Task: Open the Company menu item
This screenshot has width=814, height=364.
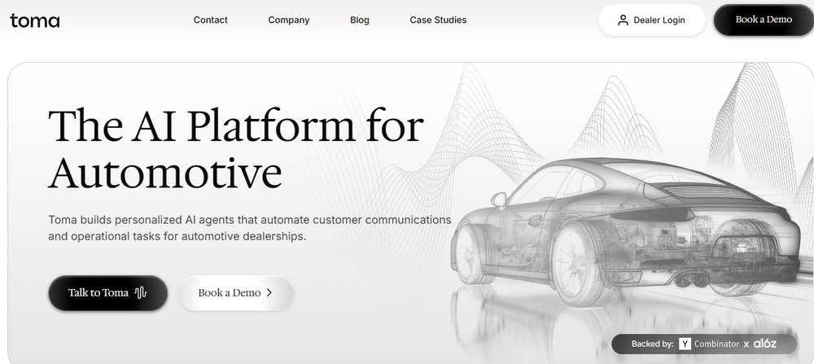Action: click(289, 20)
